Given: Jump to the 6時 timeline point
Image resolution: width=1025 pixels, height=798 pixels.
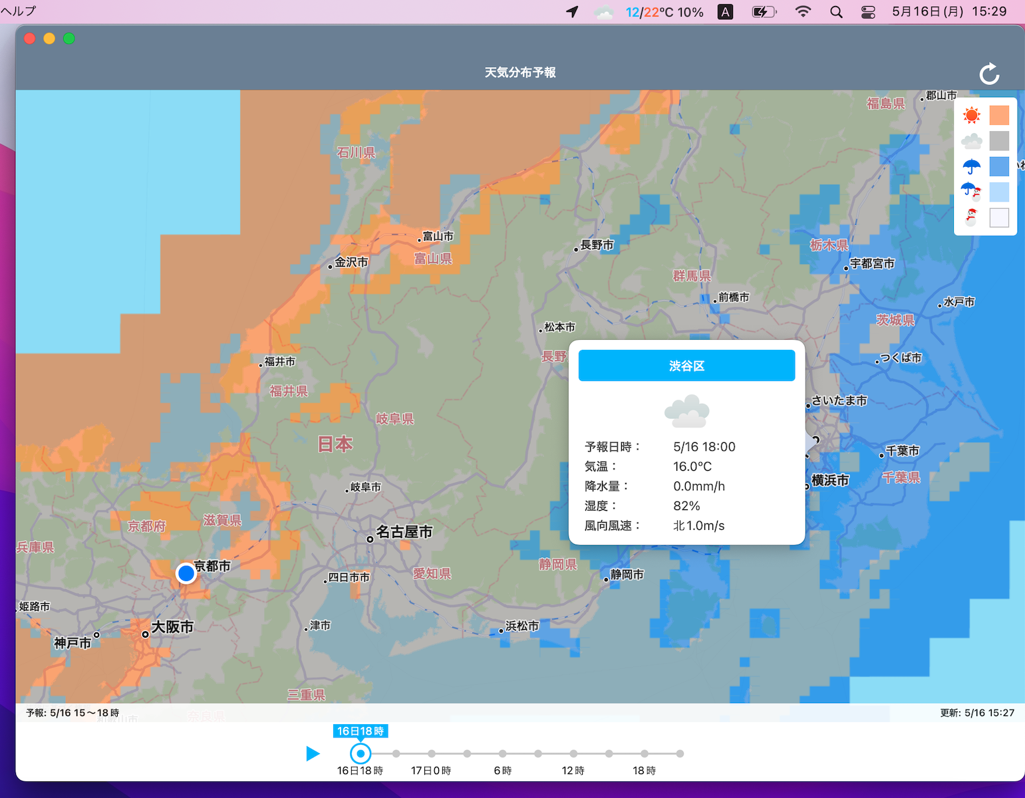Looking at the screenshot, I should coord(503,753).
